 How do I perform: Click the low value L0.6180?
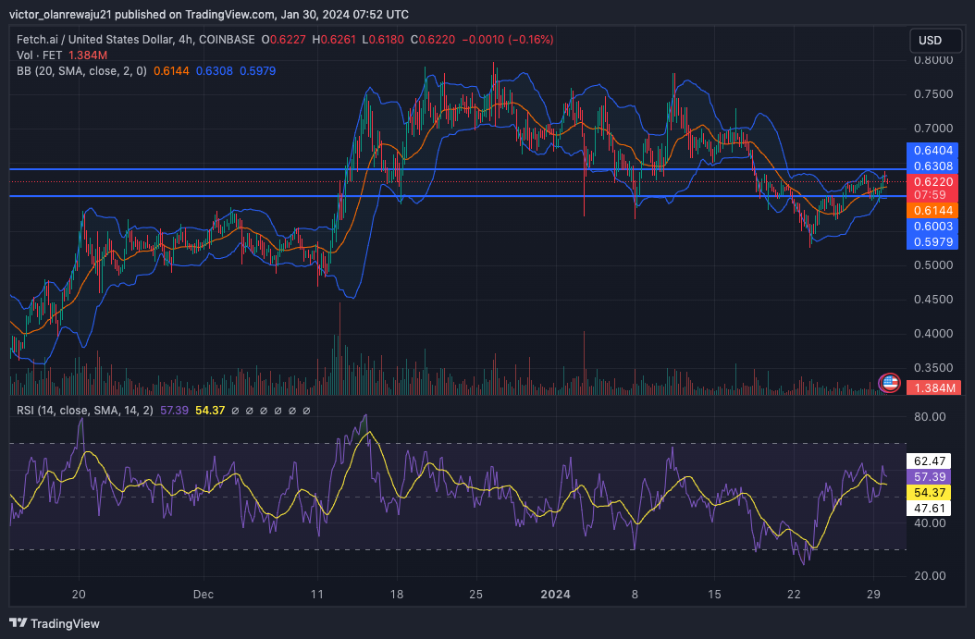tap(382, 40)
